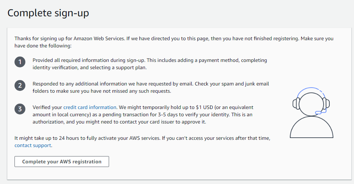
Task: Click the 'Thanks for signing up' paragraph
Action: (x=174, y=42)
